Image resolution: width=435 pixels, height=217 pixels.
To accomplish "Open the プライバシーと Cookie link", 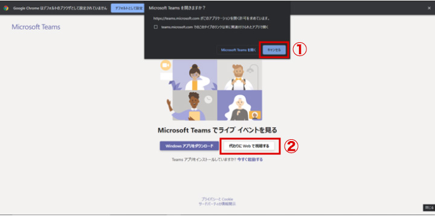I will tap(217, 199).
